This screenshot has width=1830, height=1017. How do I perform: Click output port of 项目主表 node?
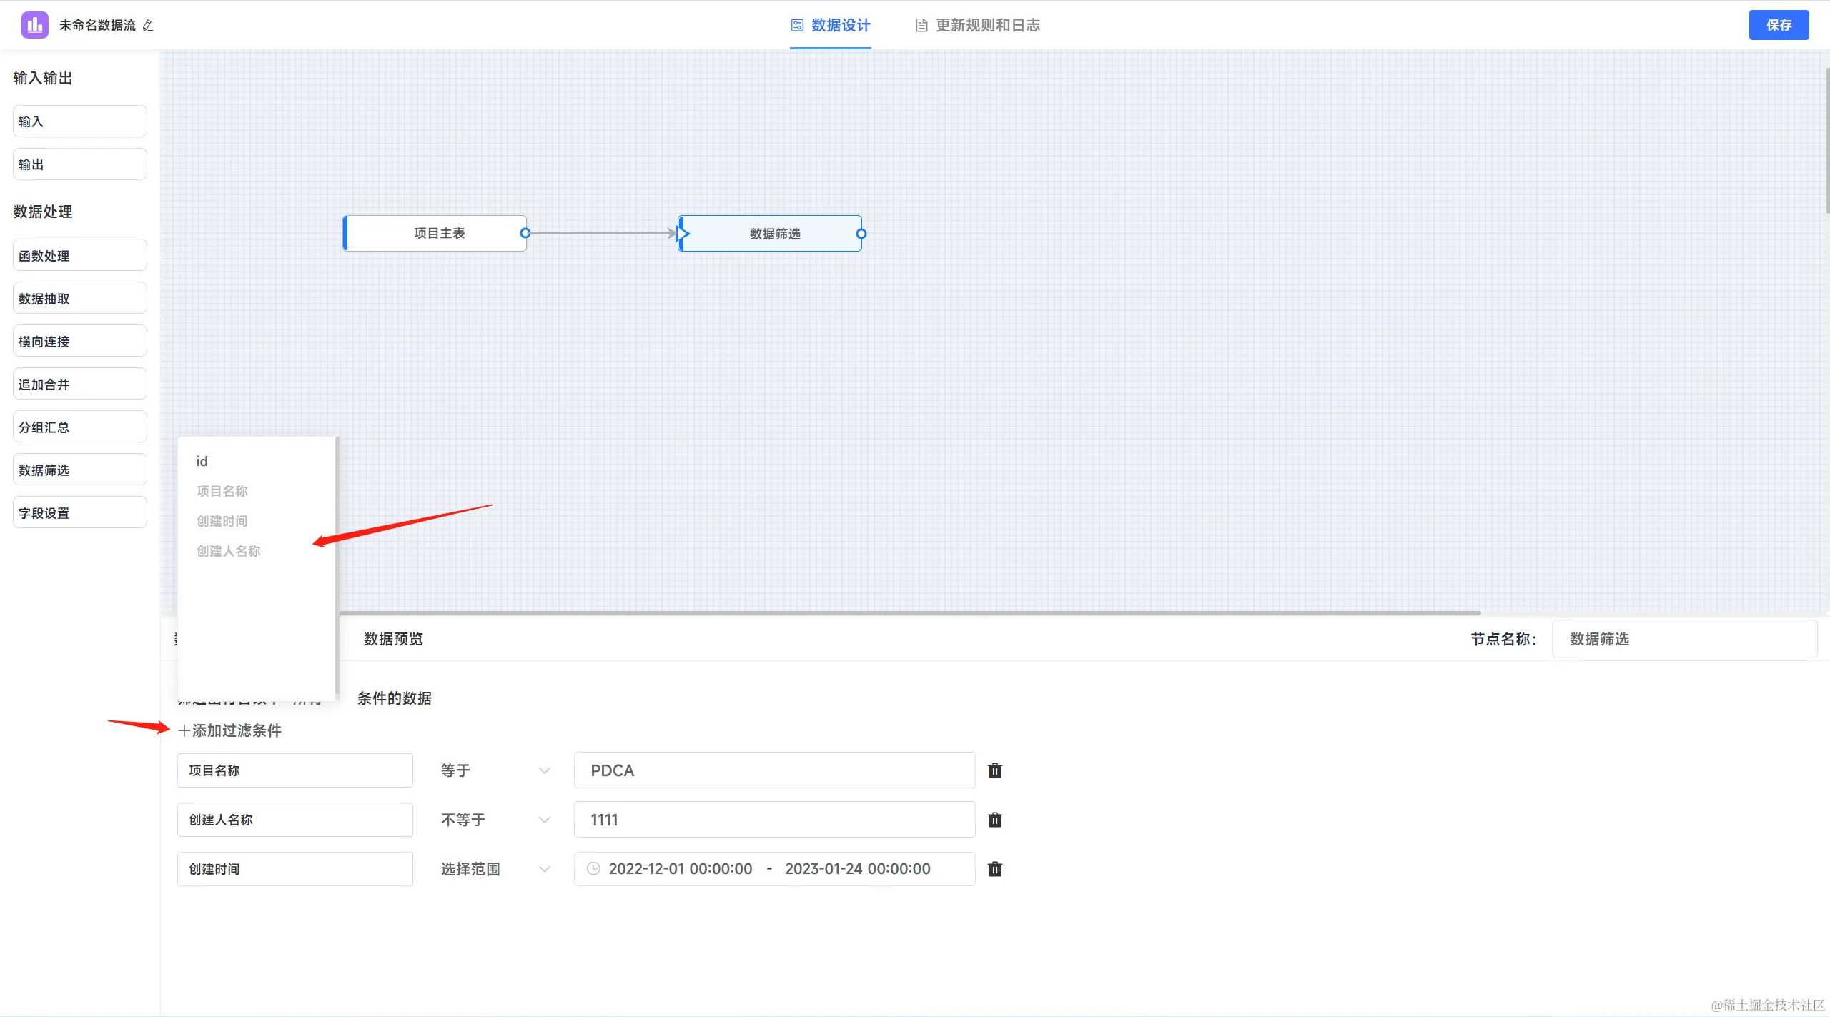525,233
